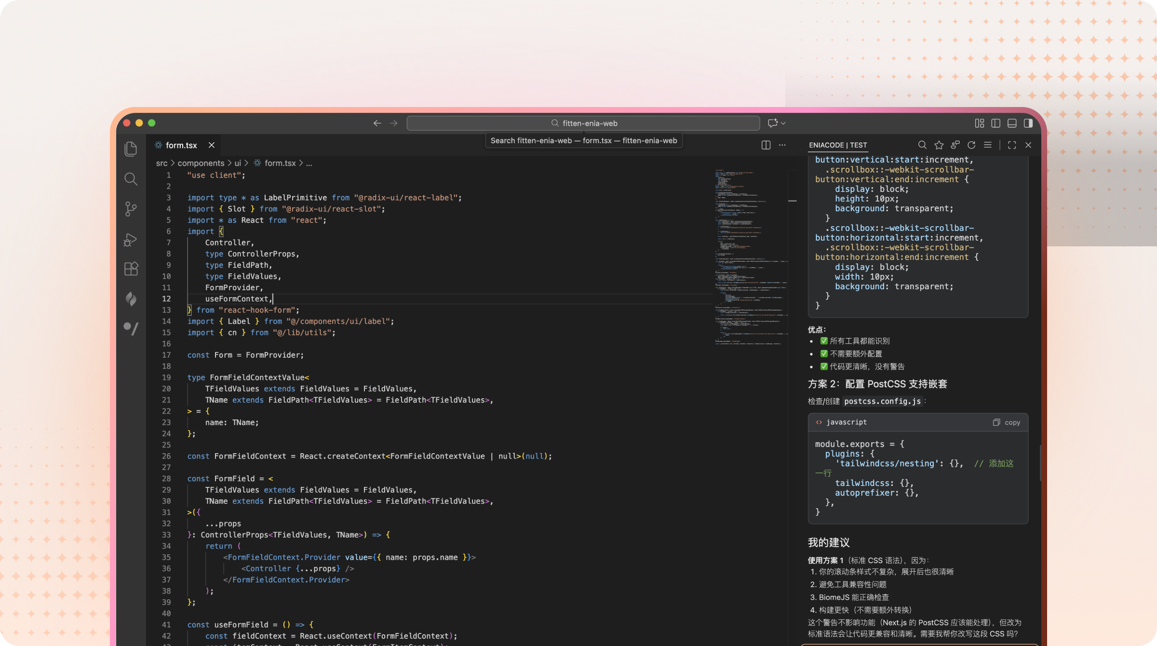Viewport: 1157px width, 646px height.
Task: Open the Search view in activity bar
Action: [x=131, y=179]
